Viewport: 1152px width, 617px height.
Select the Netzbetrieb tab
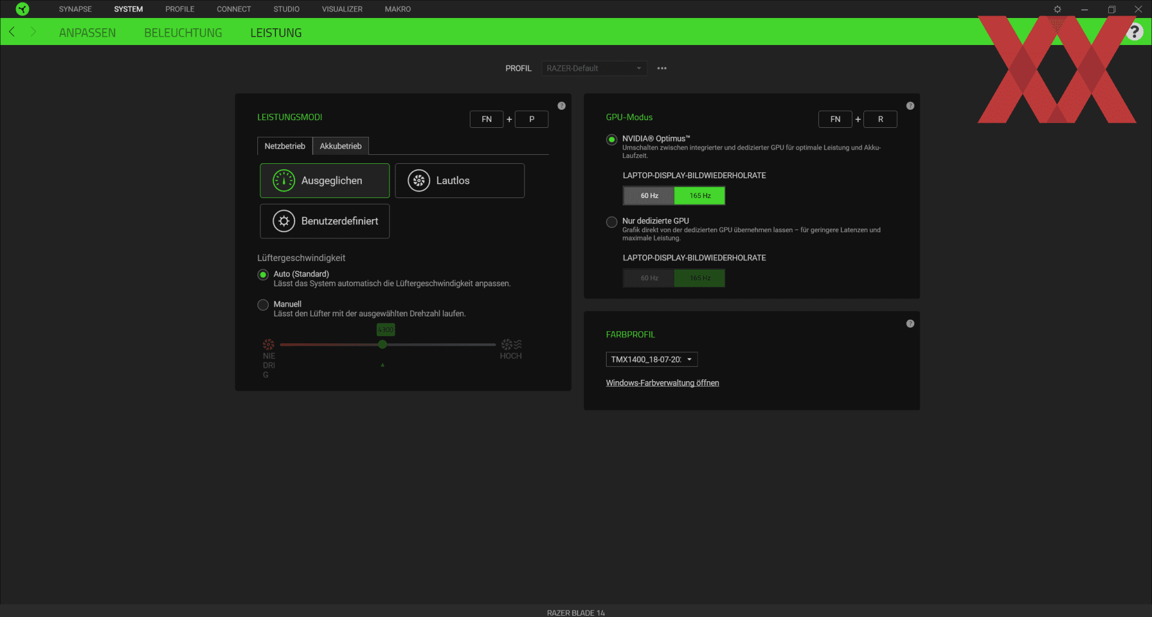[x=285, y=146]
